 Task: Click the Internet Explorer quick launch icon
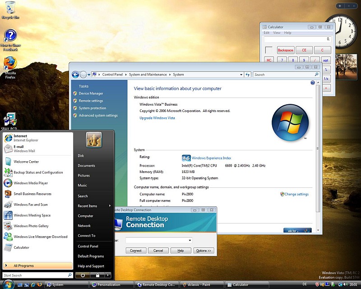(x=33, y=284)
